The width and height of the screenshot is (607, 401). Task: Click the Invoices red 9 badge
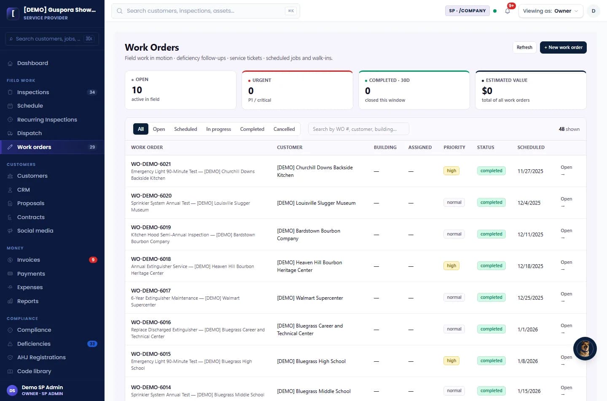point(93,260)
